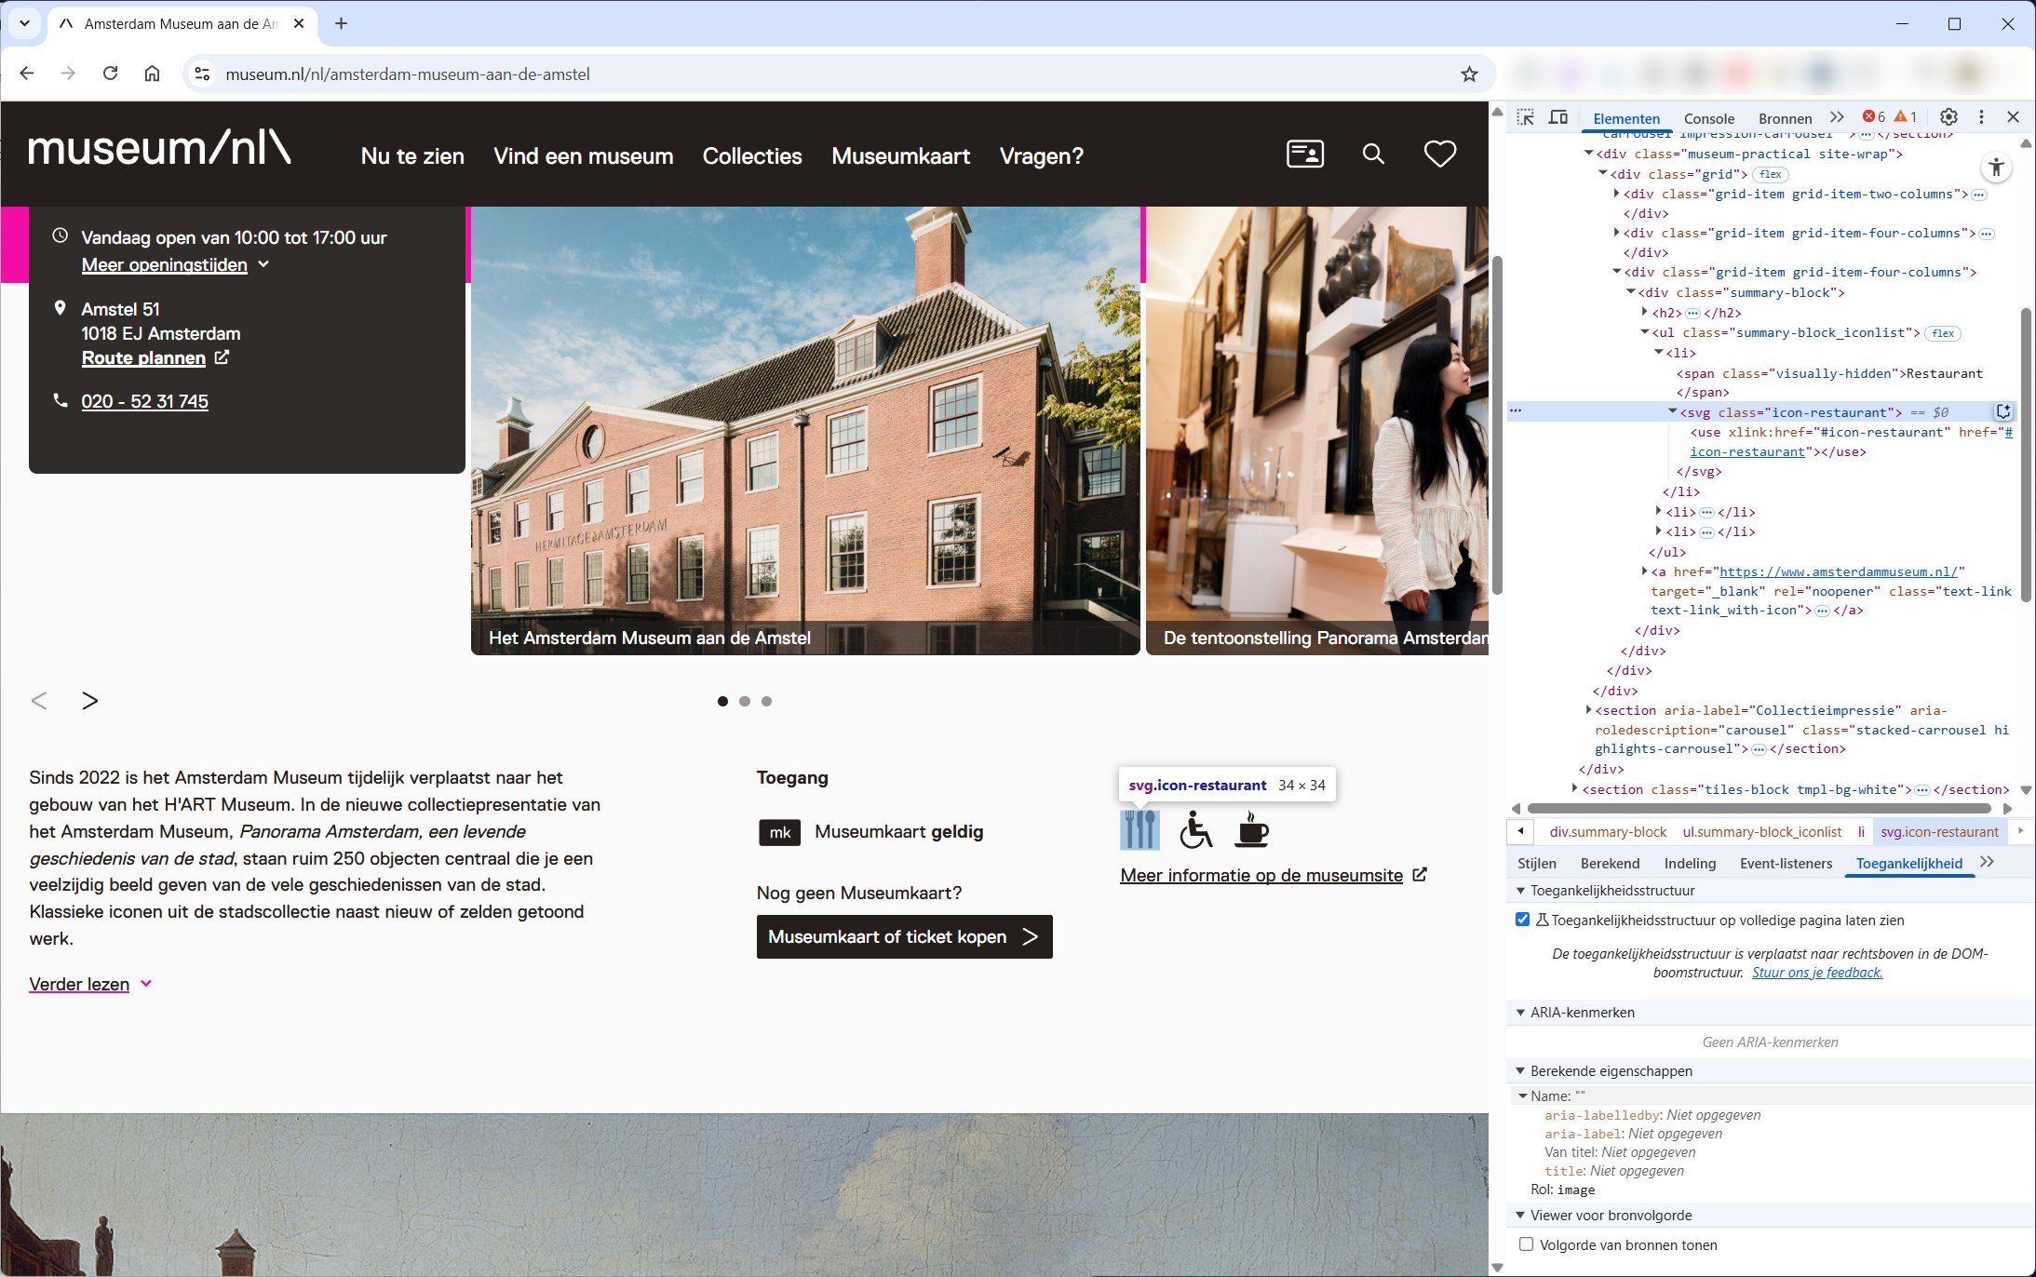2036x1277 pixels.
Task: Close the DevTools panel
Action: [2013, 117]
